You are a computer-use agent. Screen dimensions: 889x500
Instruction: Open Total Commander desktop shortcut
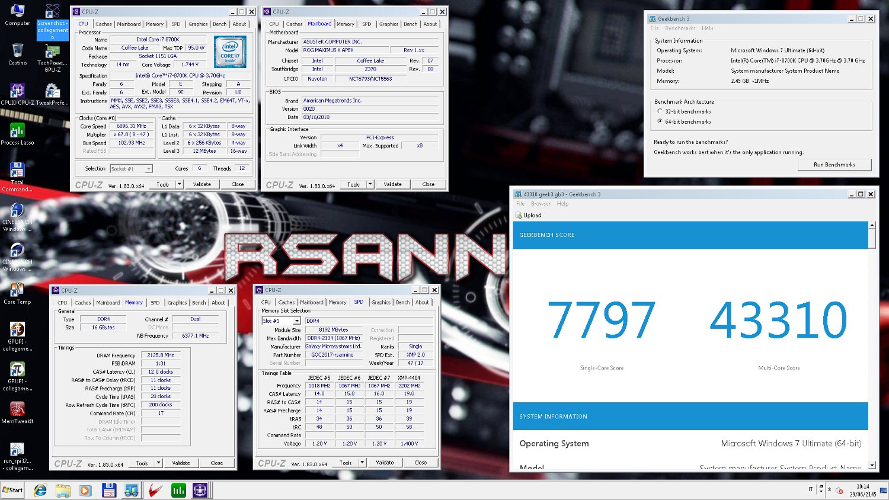[x=17, y=177]
